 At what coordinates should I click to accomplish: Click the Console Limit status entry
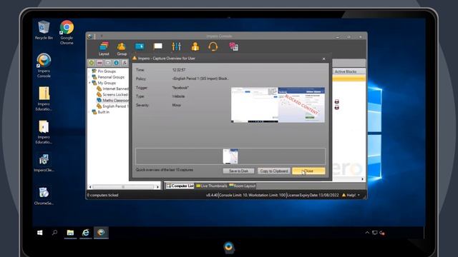tap(234, 195)
